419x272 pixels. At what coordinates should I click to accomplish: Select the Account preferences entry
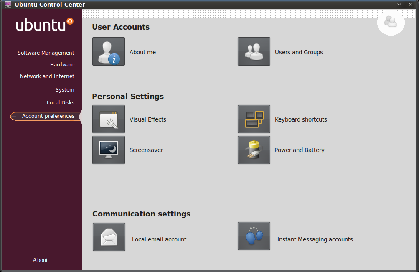click(47, 116)
